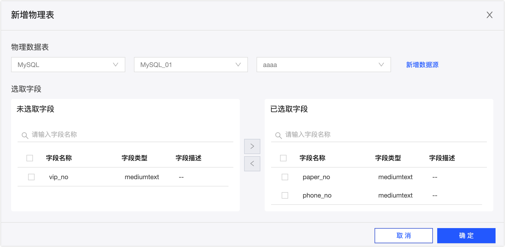
Task: Click the 取消 button
Action: pos(404,236)
